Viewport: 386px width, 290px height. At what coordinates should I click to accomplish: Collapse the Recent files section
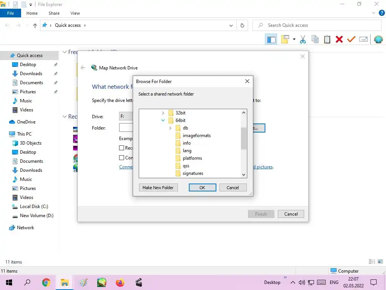click(64, 116)
